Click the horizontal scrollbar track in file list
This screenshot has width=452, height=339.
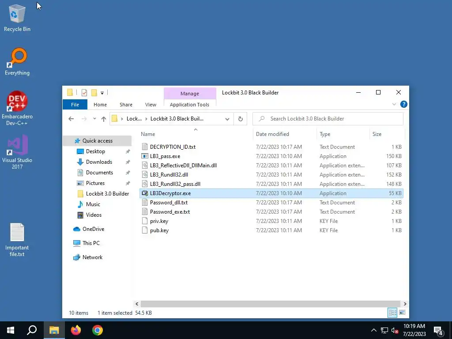click(271, 304)
